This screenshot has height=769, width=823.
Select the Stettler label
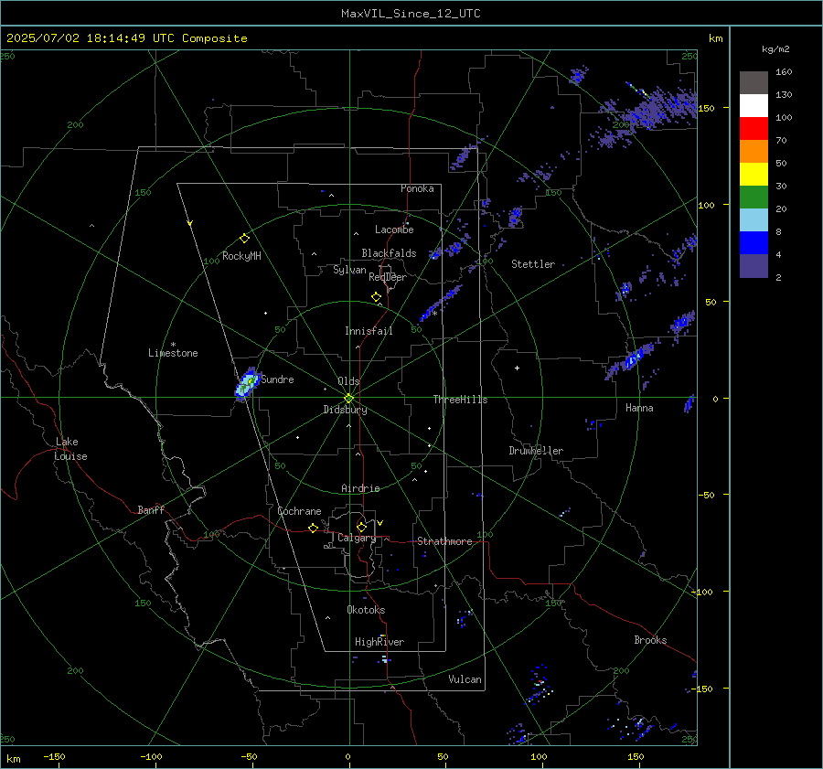[x=533, y=264]
